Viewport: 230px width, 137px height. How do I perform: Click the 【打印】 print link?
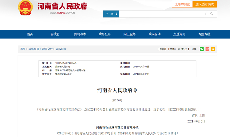[162, 49]
